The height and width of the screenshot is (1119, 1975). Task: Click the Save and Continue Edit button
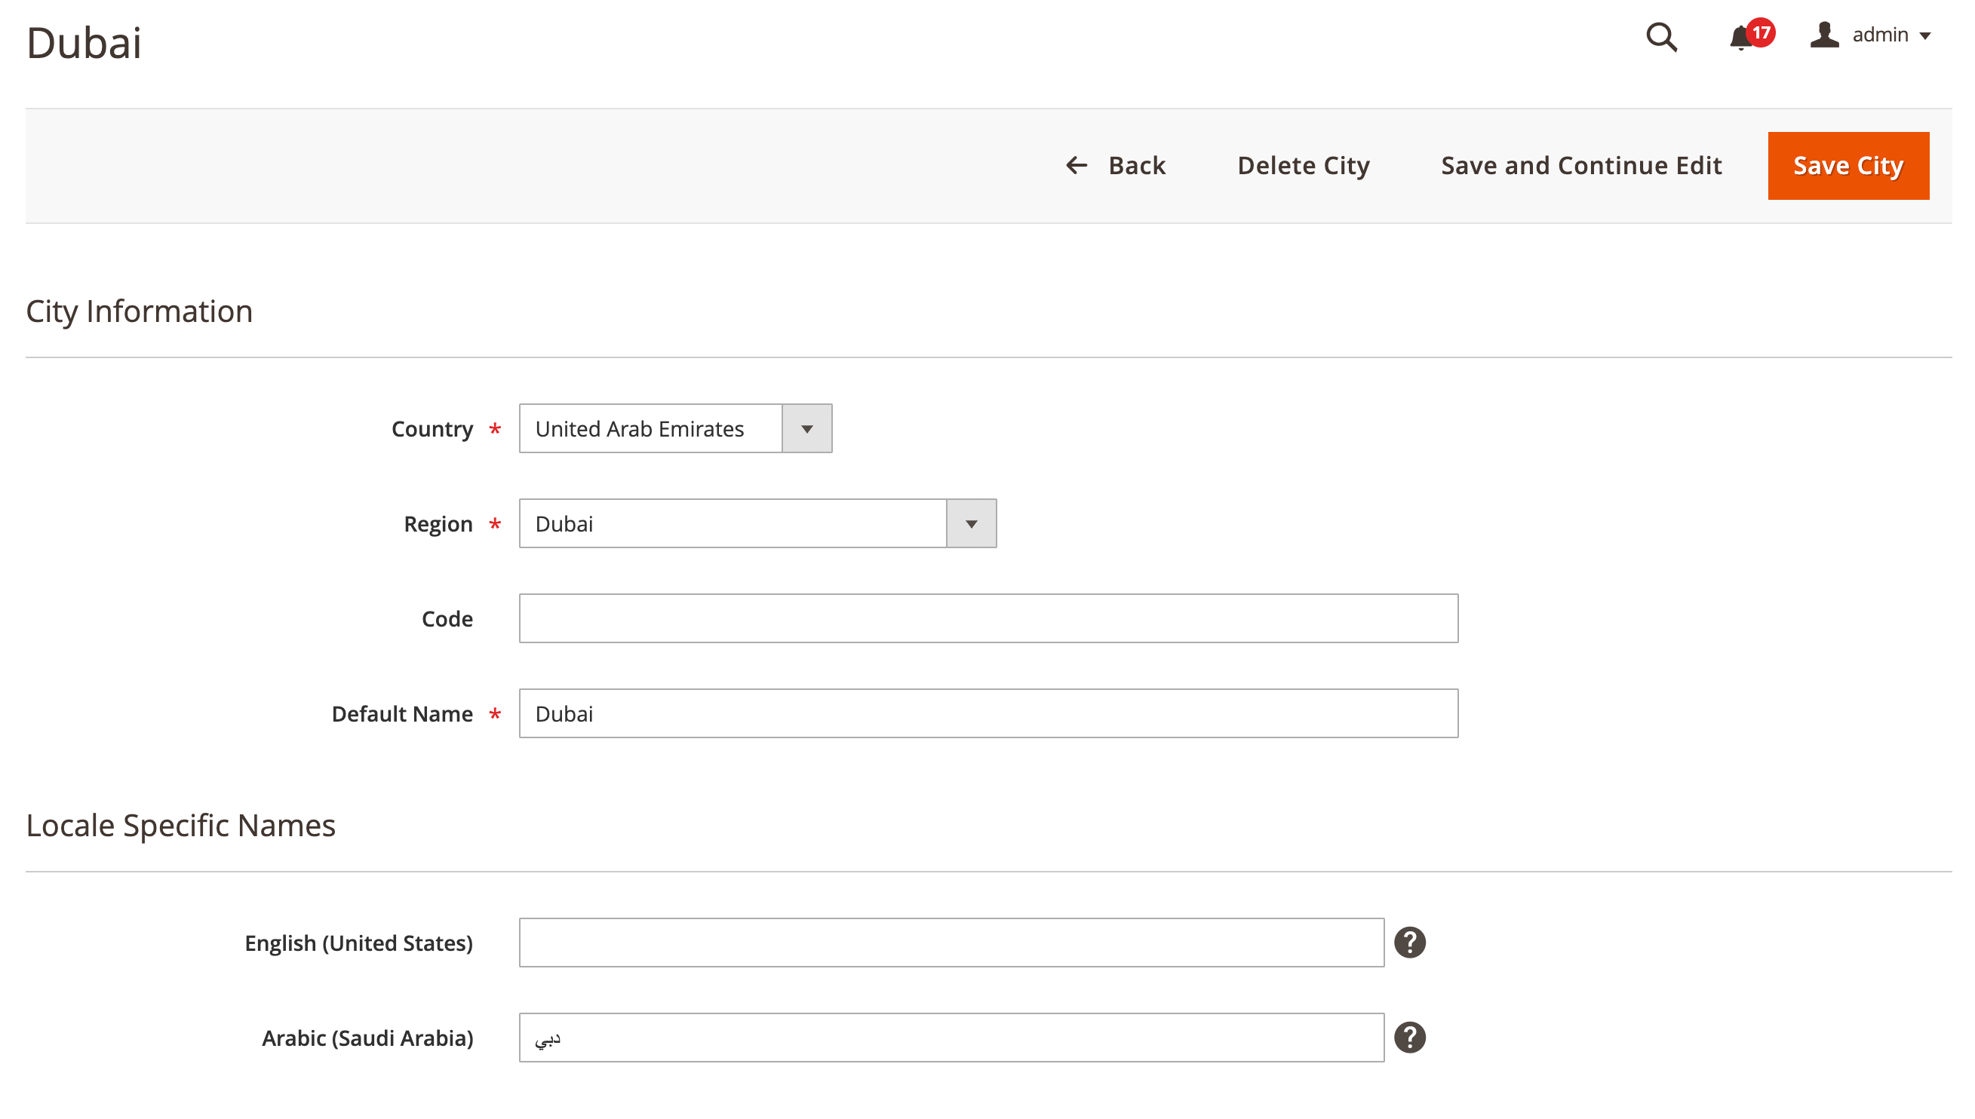1582,165
